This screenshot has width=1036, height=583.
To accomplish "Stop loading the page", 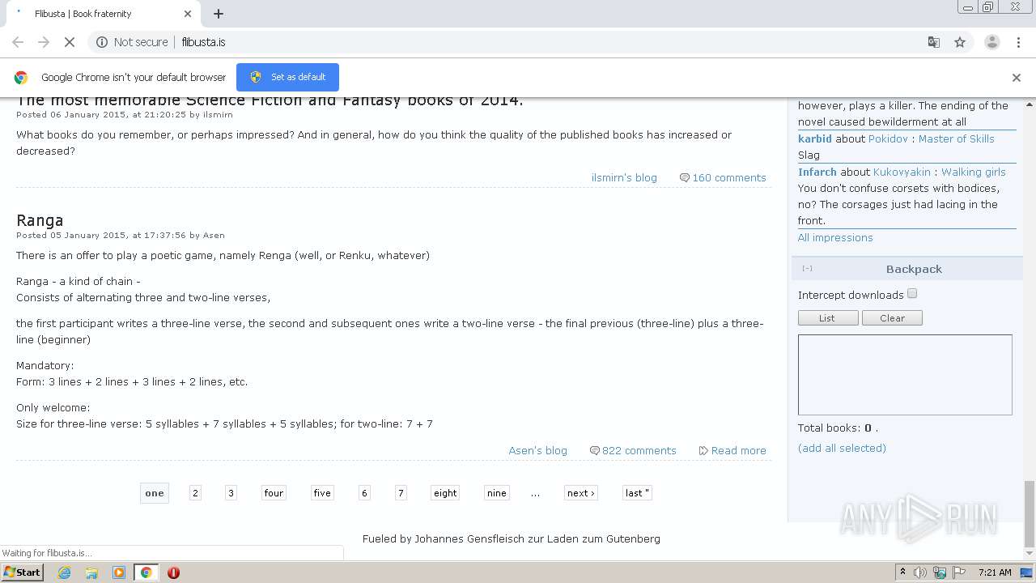I will tap(70, 42).
